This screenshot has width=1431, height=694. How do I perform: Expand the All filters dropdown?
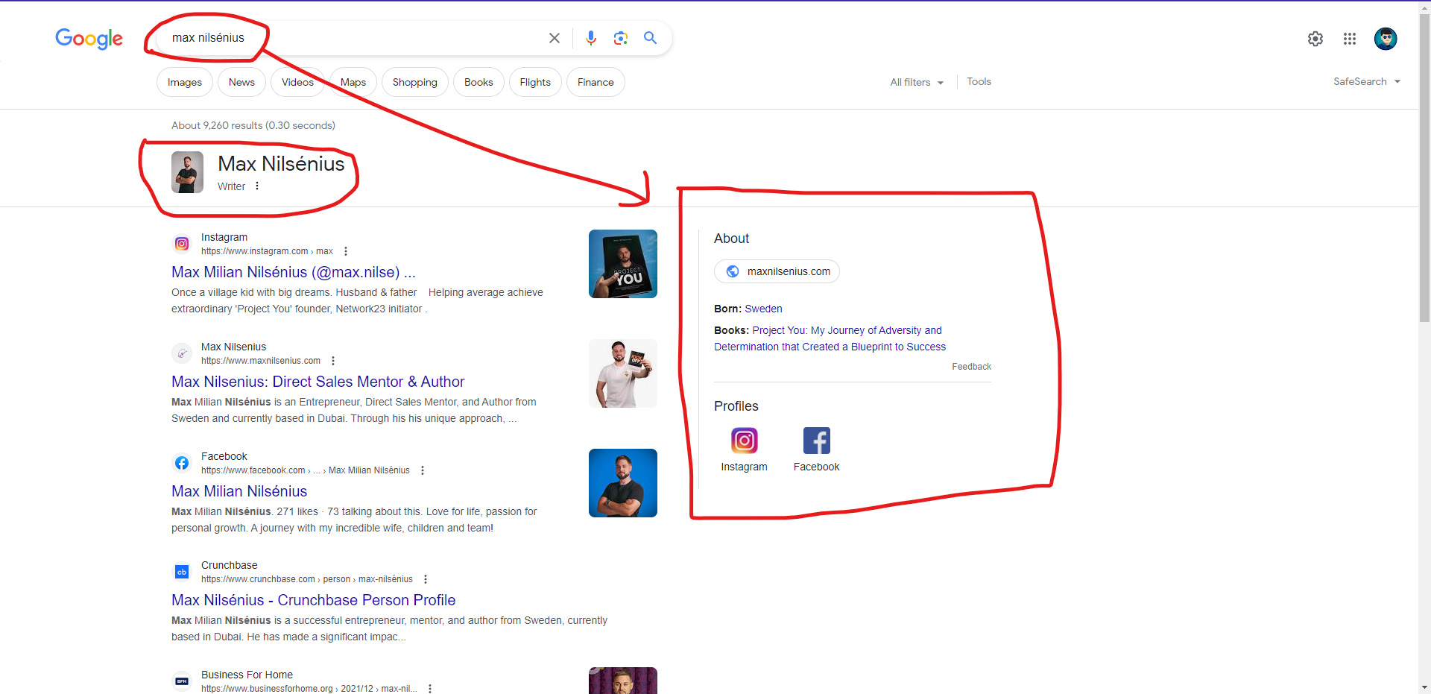point(916,82)
